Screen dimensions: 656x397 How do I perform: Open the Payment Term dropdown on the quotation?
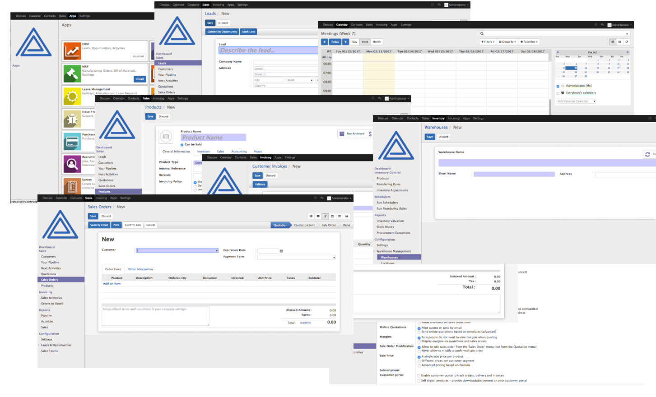click(296, 258)
